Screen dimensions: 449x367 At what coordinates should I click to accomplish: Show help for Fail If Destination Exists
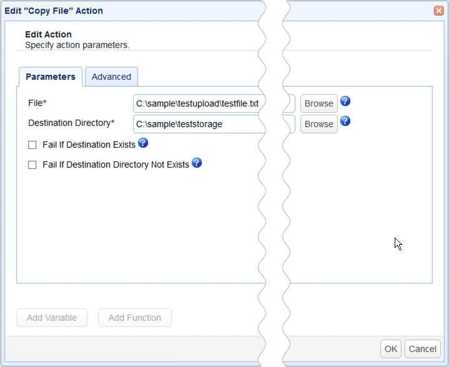143,143
